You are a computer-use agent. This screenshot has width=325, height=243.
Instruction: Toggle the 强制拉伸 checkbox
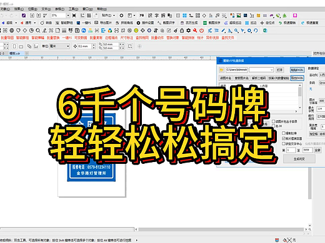tap(284, 133)
